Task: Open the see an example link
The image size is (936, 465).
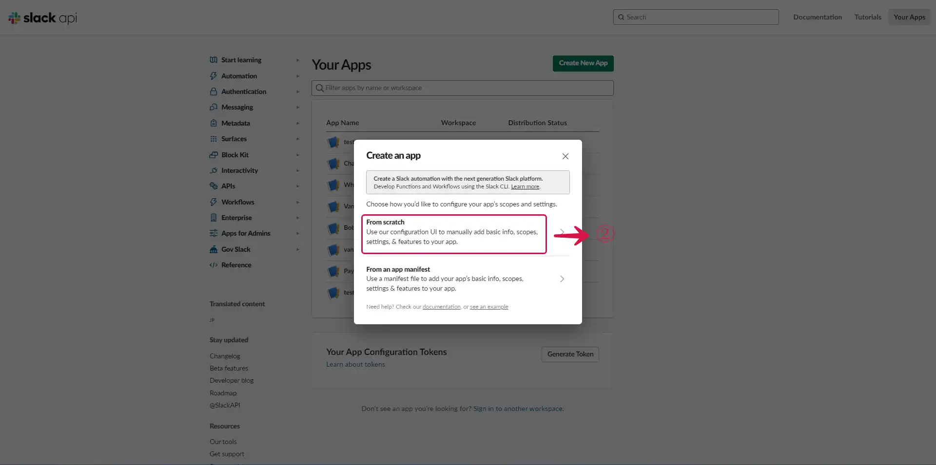Action: (x=489, y=307)
